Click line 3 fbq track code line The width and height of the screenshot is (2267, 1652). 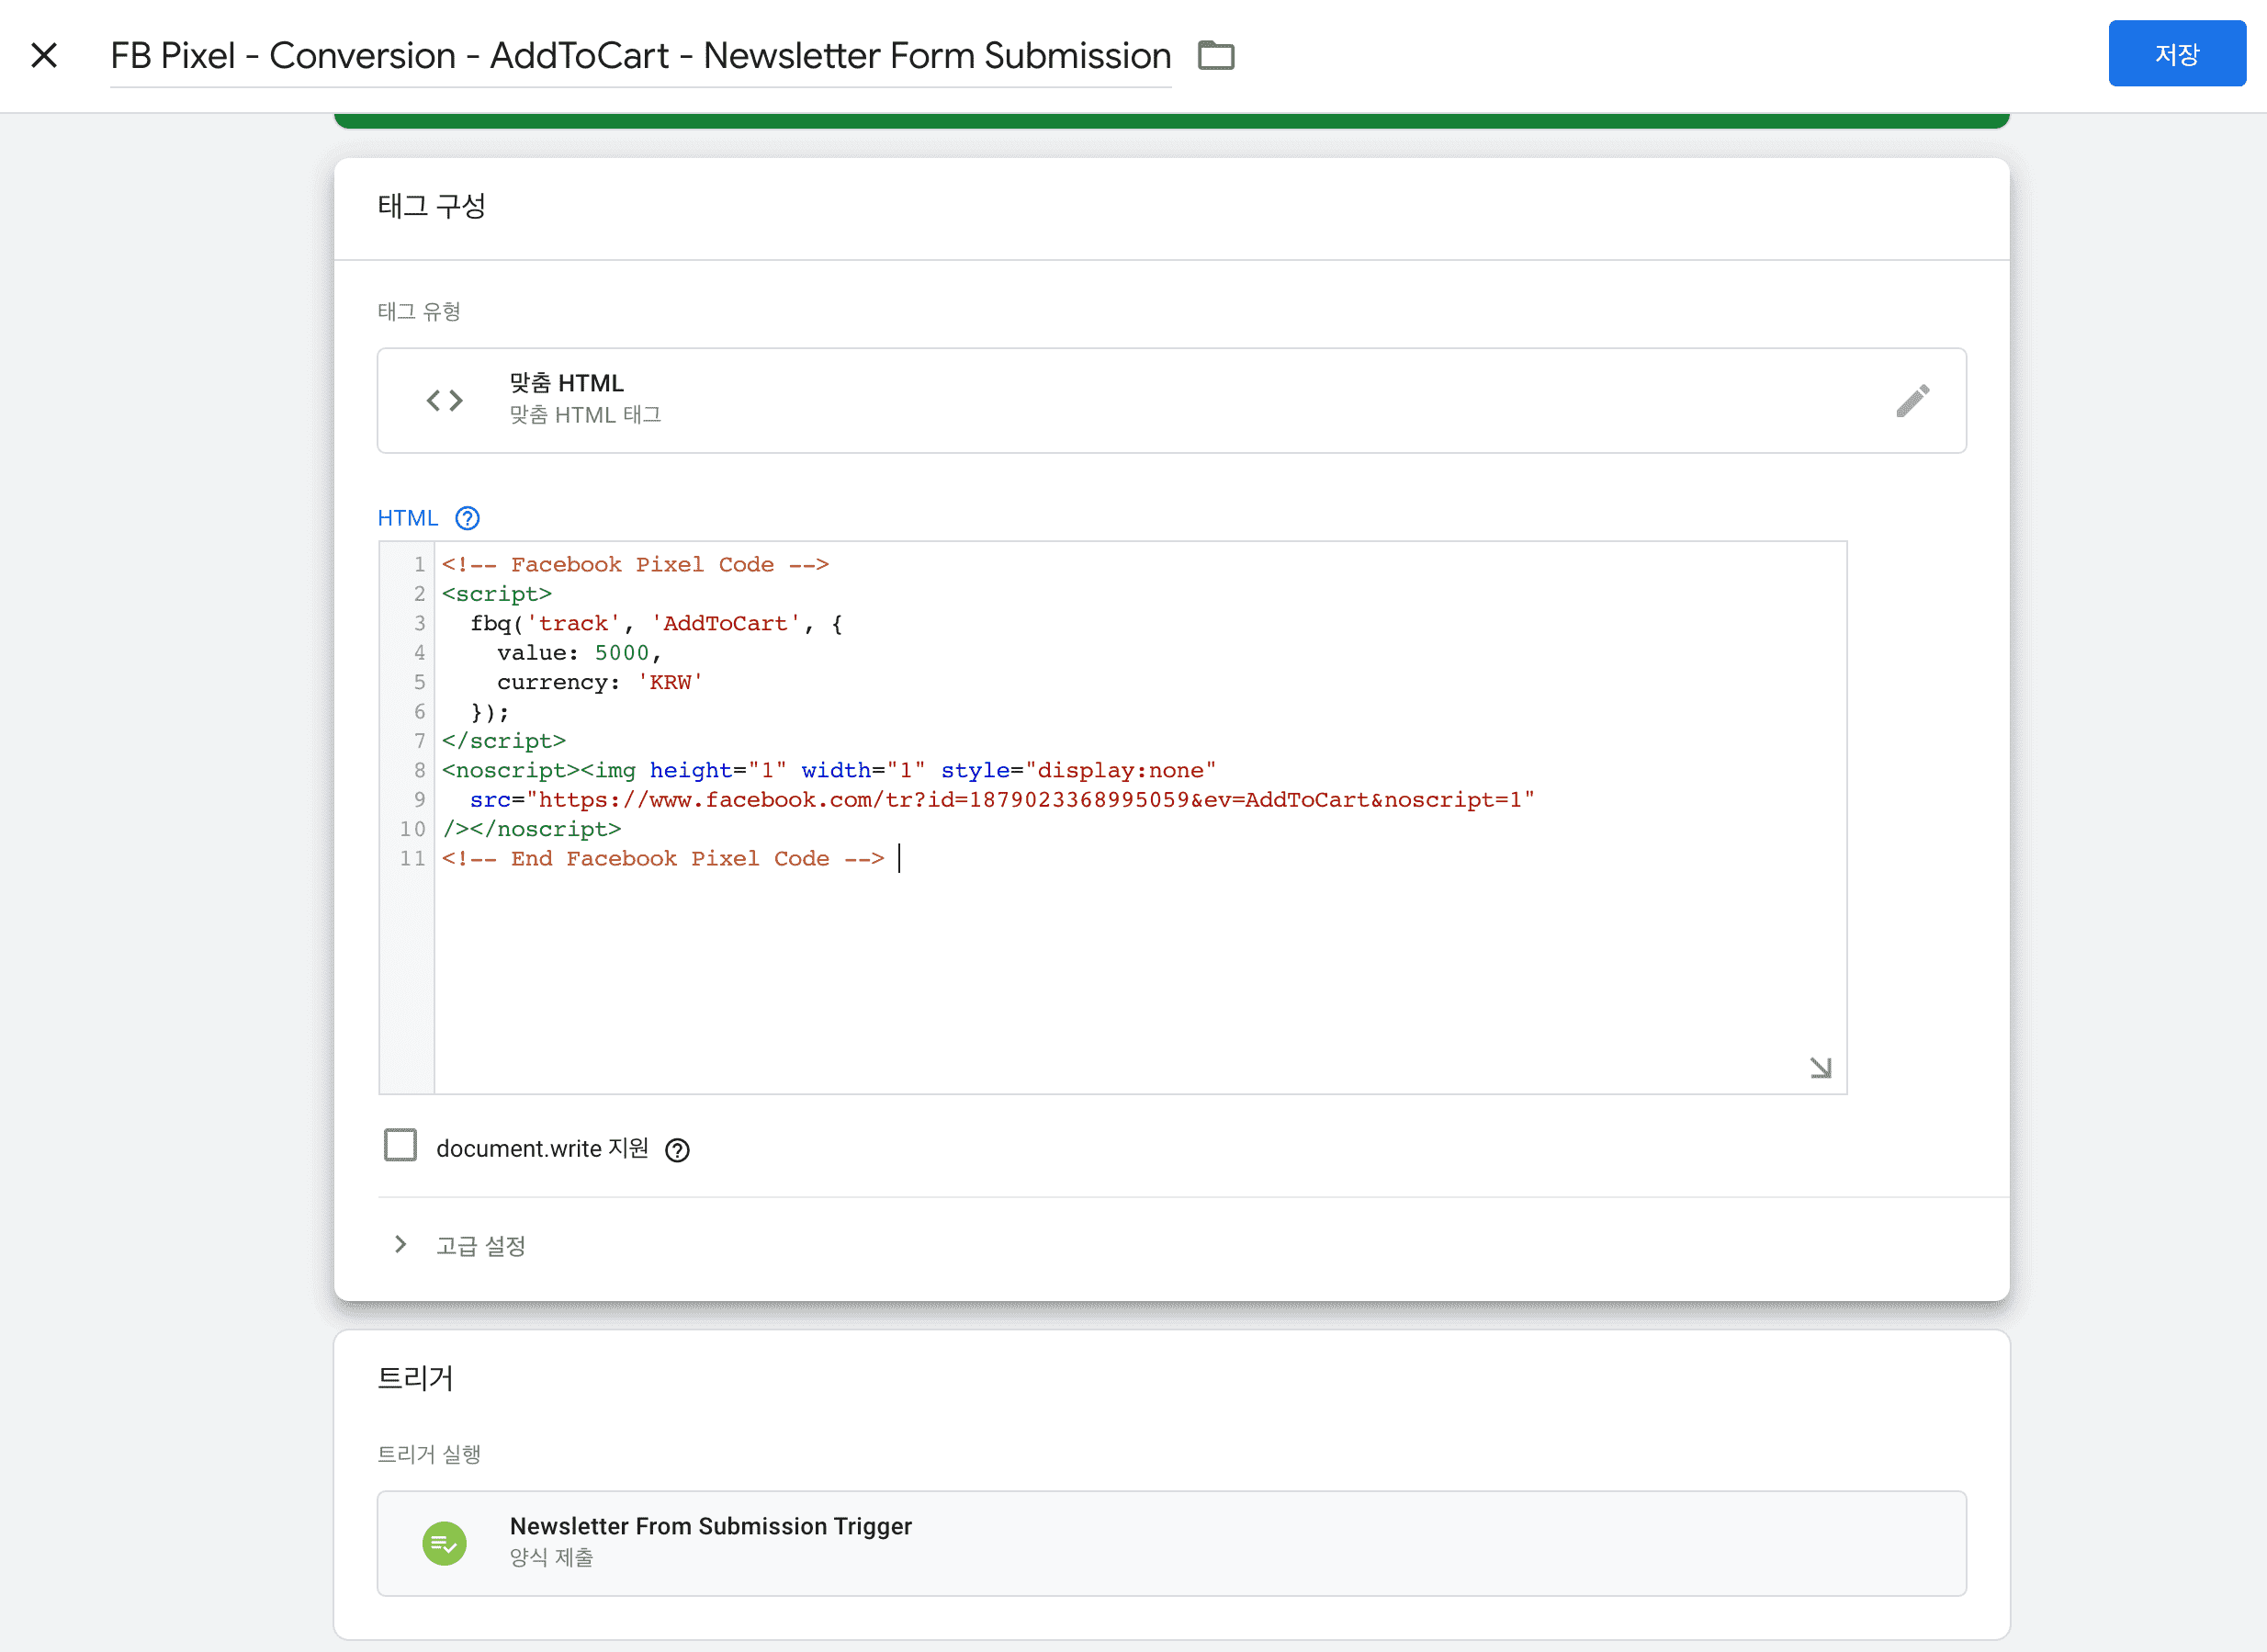(656, 624)
